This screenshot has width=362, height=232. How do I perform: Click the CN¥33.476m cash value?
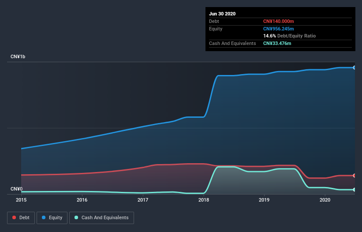277,43
